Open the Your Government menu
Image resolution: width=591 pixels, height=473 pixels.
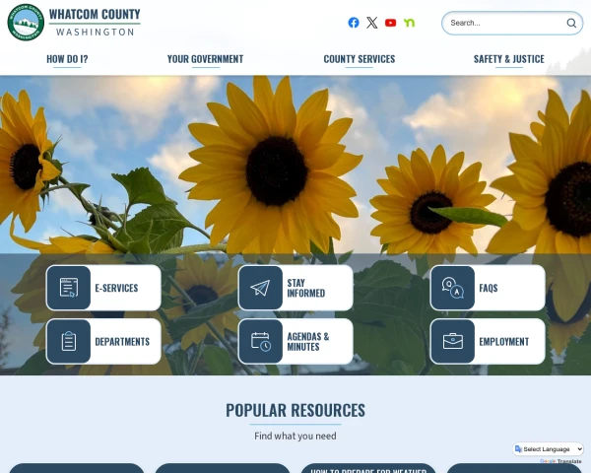[x=205, y=59]
